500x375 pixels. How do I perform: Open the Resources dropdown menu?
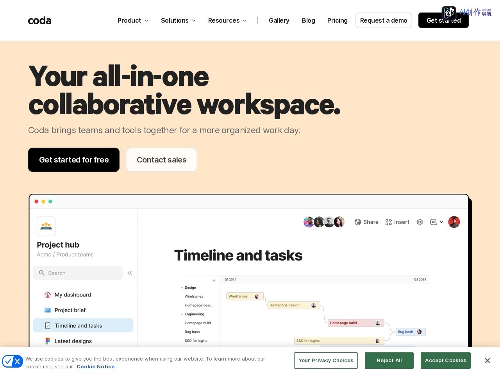click(x=227, y=20)
